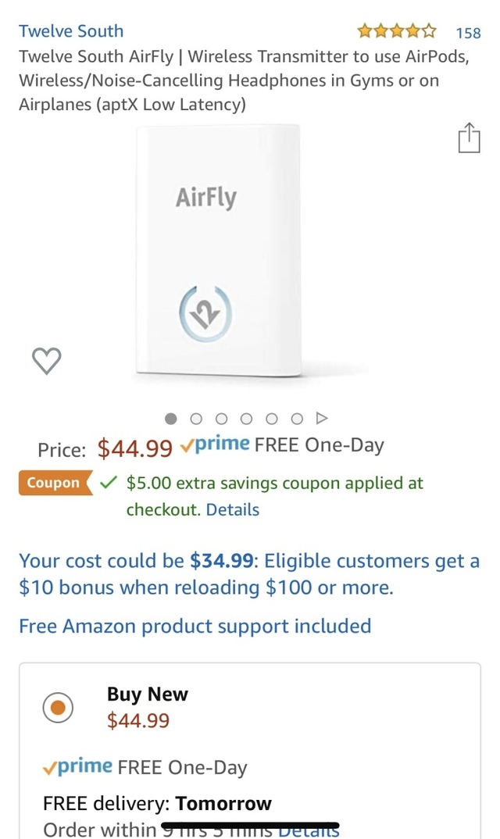Jump to the fifth image dot
500x839 pixels.
(x=272, y=419)
